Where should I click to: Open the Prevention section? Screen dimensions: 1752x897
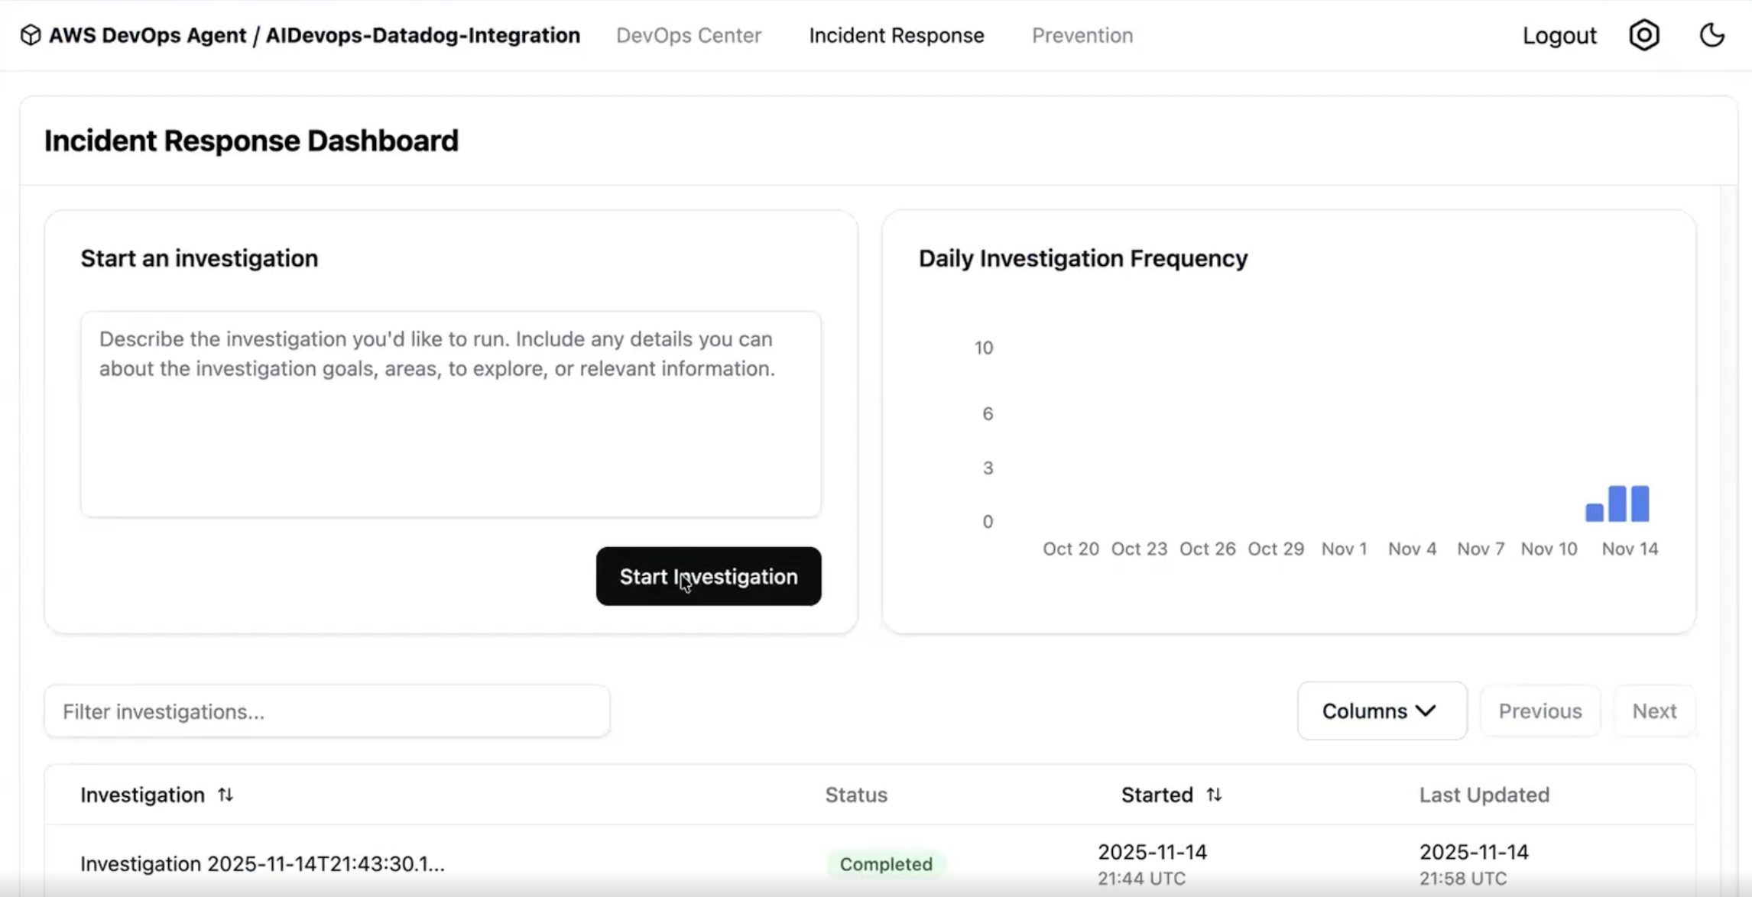[1082, 35]
